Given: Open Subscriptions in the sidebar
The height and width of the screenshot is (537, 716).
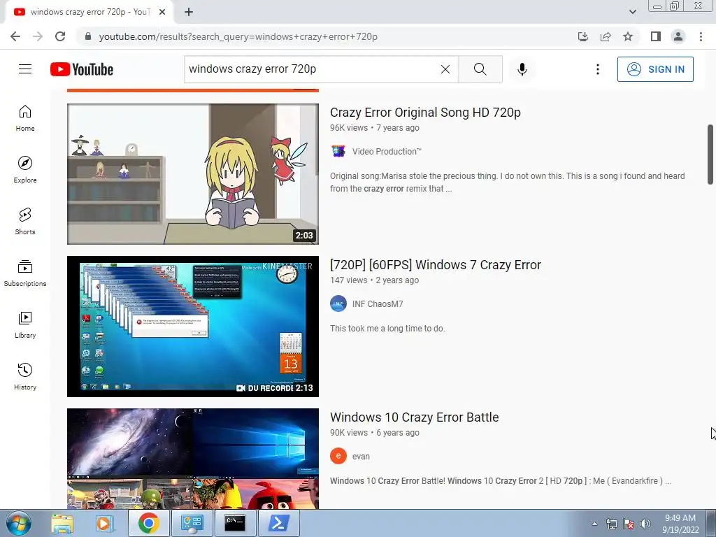Looking at the screenshot, I should (25, 273).
